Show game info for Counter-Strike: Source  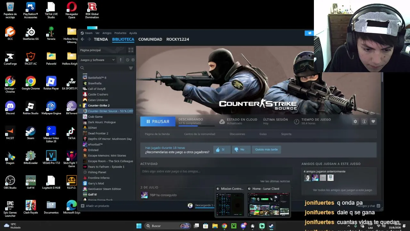(364, 122)
